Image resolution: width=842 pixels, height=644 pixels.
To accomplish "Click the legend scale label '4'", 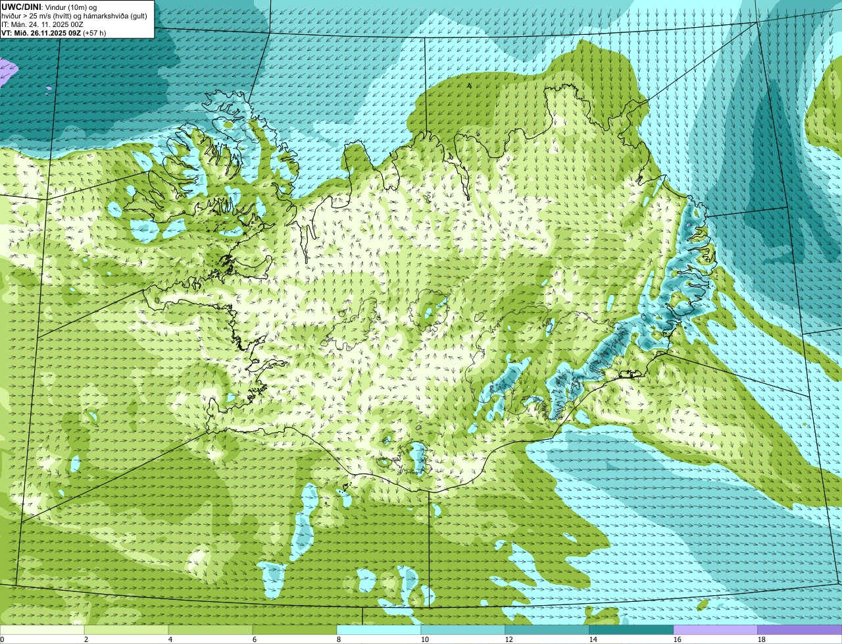I will tap(170, 639).
